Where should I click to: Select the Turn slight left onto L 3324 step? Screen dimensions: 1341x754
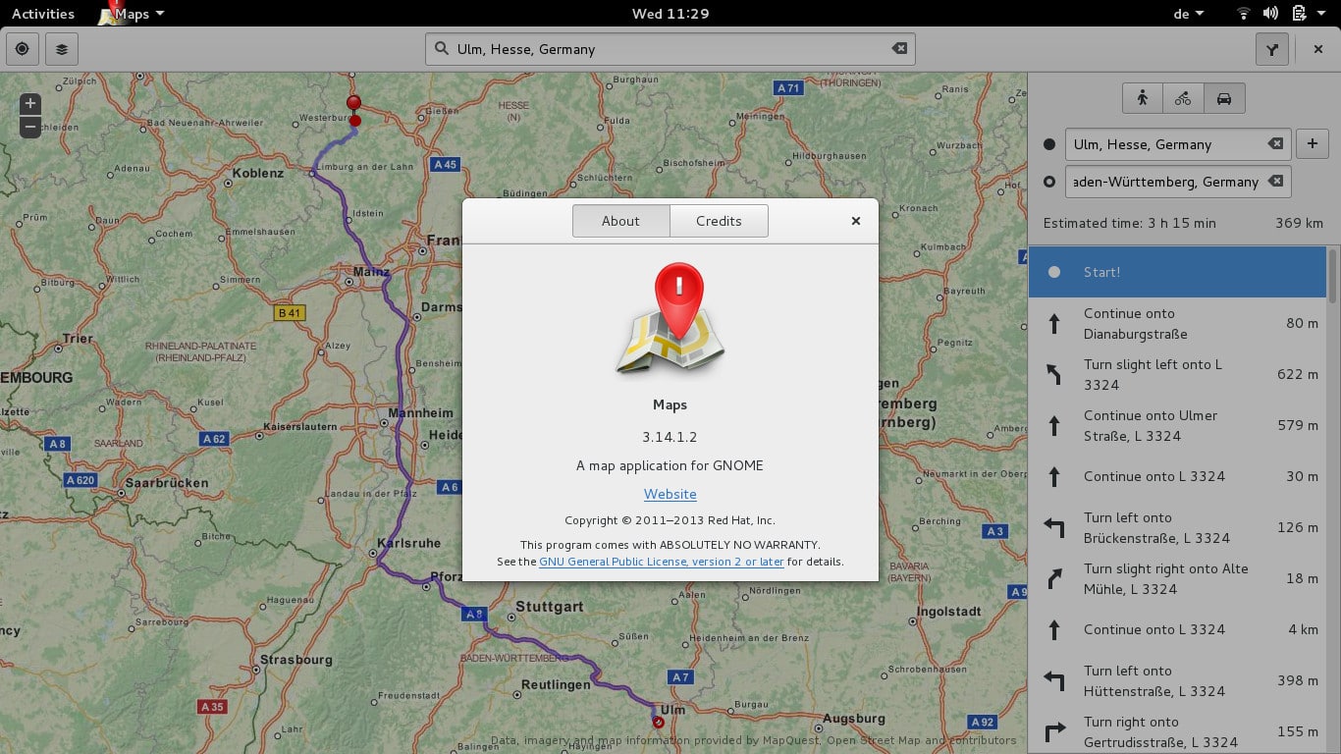[x=1178, y=374]
